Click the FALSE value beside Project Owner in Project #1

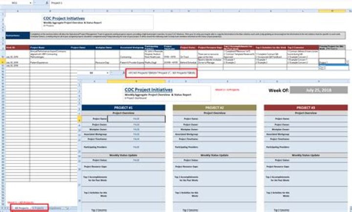coord(136,125)
